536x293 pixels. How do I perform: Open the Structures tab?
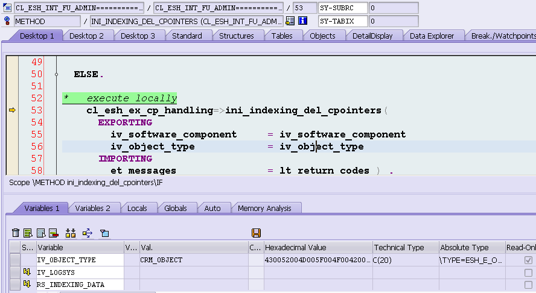[x=236, y=36]
